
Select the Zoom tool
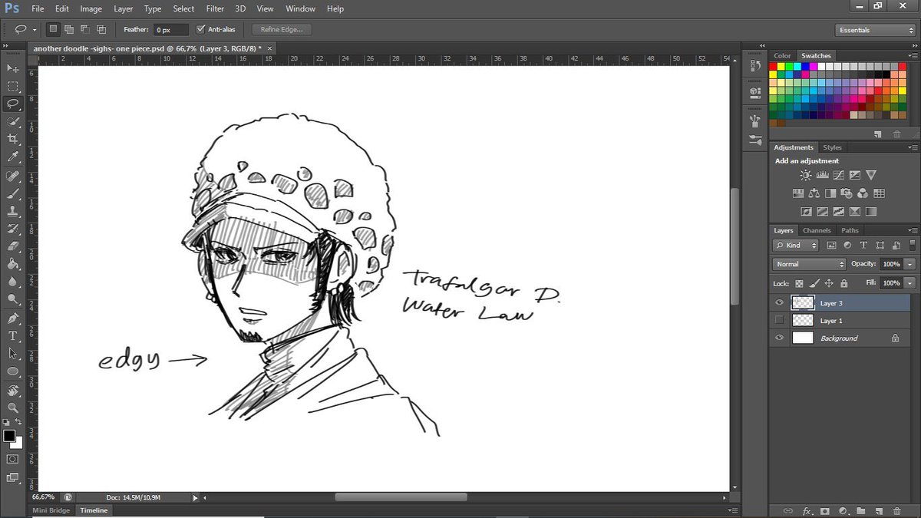[x=13, y=408]
